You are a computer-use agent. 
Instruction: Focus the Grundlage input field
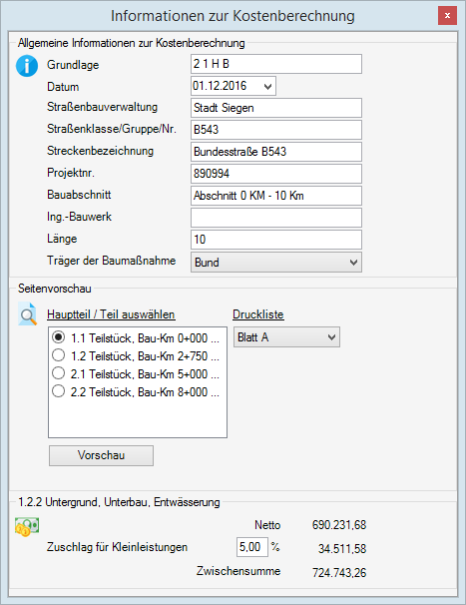pyautogui.click(x=276, y=64)
